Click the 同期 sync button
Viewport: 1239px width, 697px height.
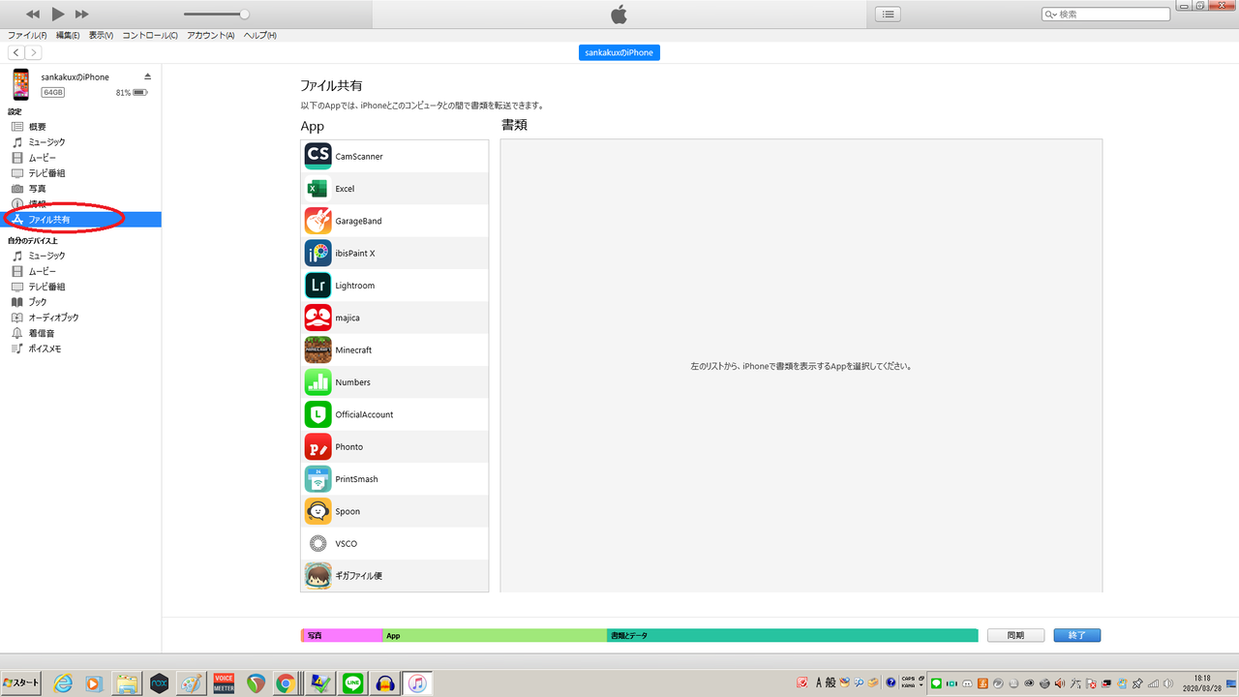coord(1015,635)
